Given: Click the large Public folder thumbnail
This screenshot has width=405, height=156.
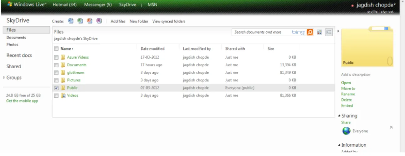Looking at the screenshot, I should tap(367, 47).
